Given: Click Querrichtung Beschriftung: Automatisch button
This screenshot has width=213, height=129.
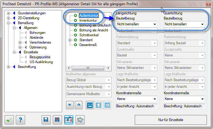Looking at the screenshot, I should 184,106.
